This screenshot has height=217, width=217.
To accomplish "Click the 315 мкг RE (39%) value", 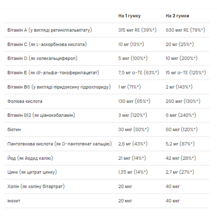I will tap(137, 30).
